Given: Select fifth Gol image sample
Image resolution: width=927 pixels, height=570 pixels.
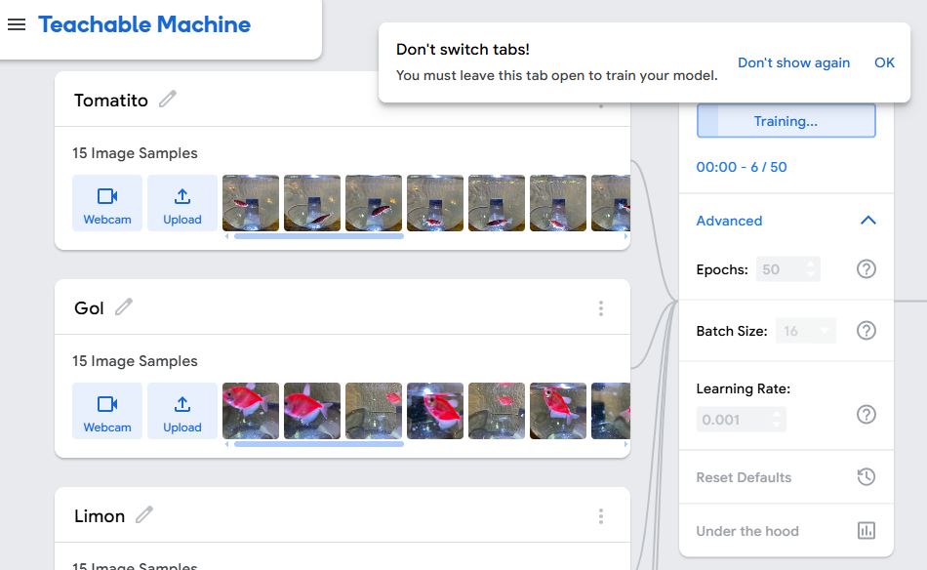Looking at the screenshot, I should click(497, 411).
